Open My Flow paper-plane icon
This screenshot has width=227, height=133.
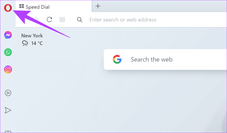(x=8, y=110)
